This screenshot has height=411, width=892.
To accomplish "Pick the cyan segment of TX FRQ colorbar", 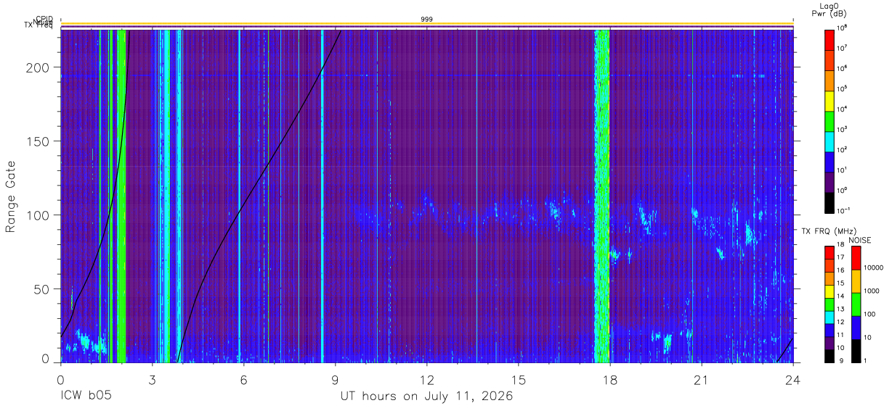I will coord(830,316).
